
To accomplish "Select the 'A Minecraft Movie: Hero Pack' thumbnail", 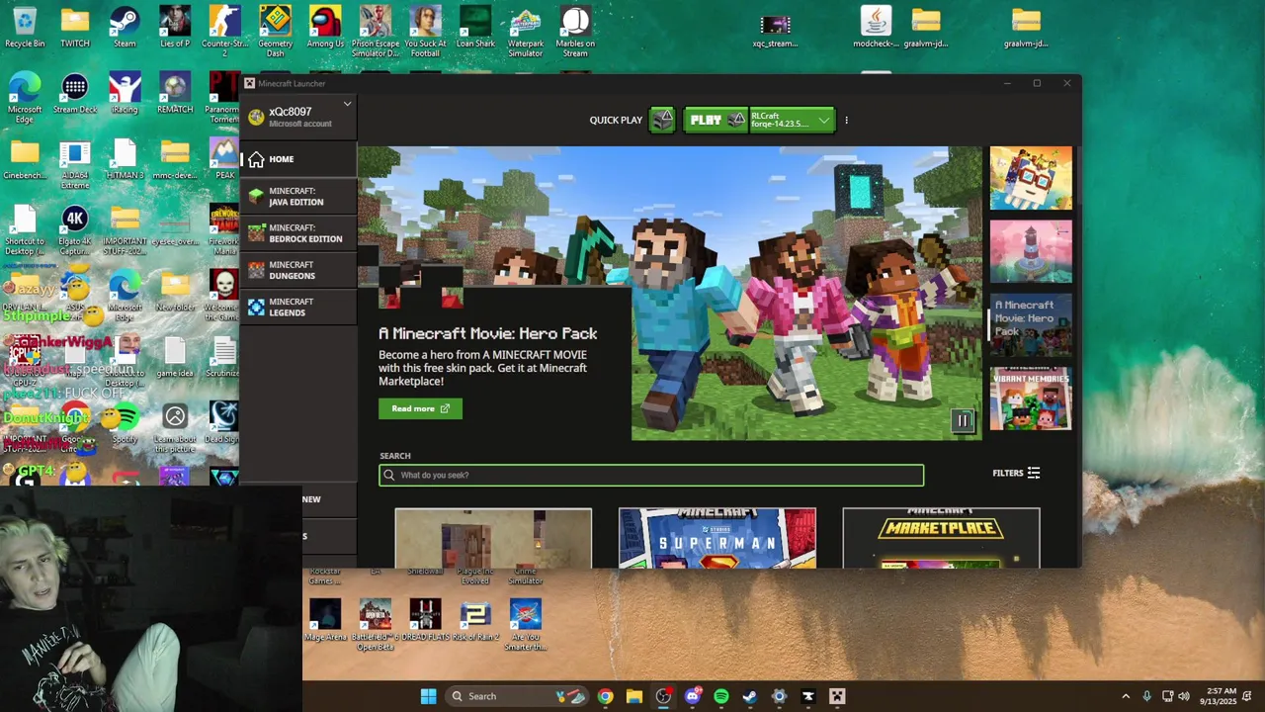I will tap(1031, 324).
